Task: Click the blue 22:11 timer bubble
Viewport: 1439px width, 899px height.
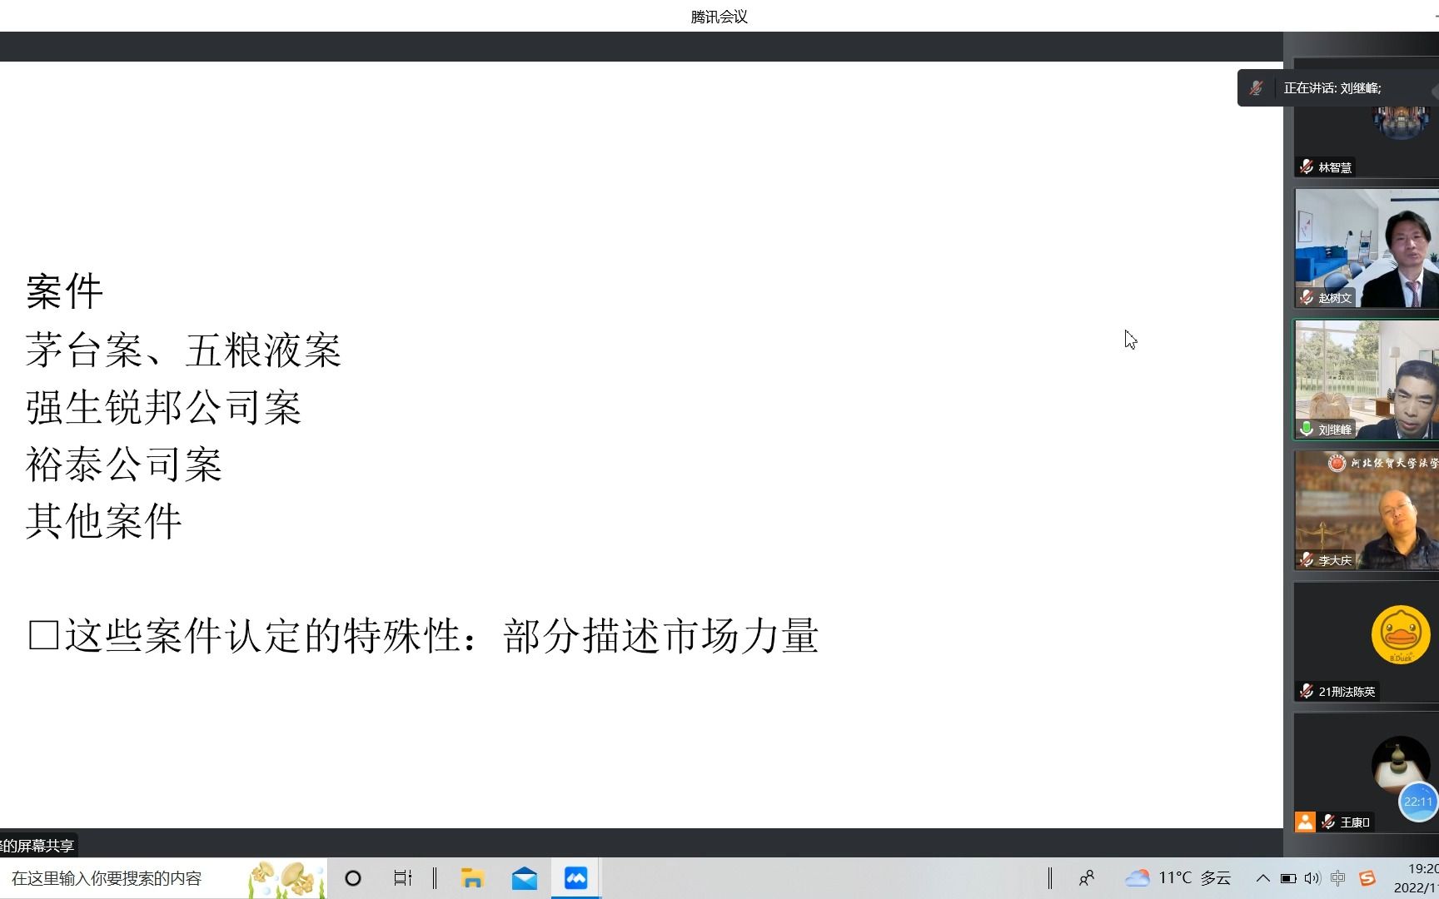Action: 1418,802
